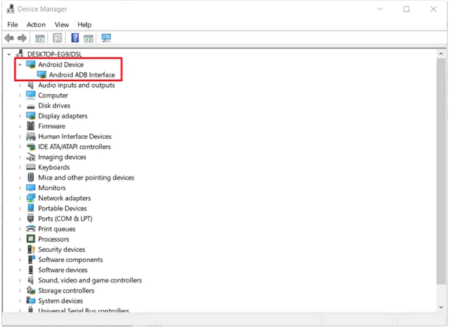This screenshot has height=327, width=450.
Task: Collapse the Android Device category
Action: coord(20,65)
